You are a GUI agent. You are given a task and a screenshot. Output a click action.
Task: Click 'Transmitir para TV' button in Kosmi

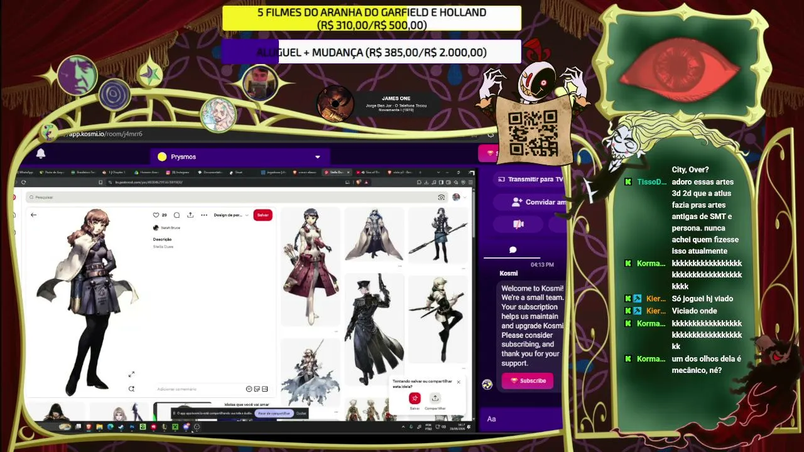(531, 180)
